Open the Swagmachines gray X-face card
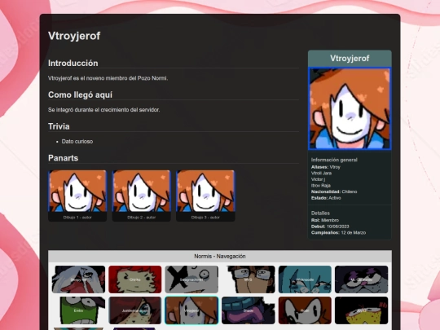This screenshot has height=330, width=440. coord(191,279)
